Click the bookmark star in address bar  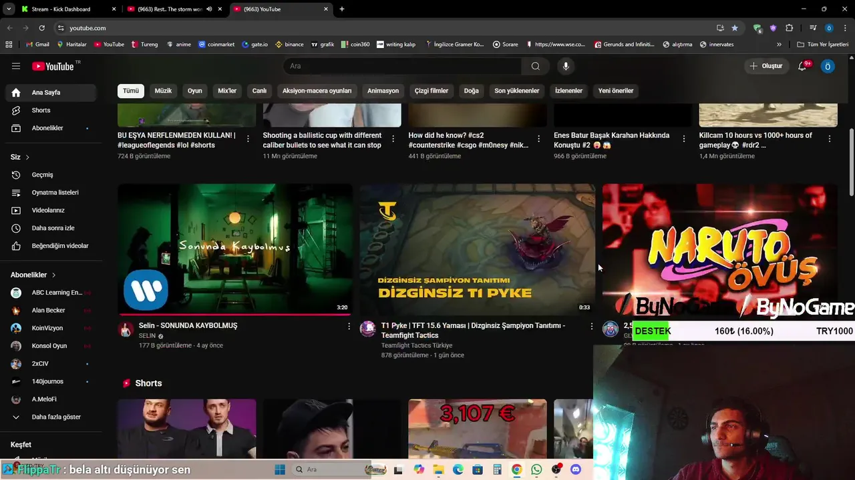coord(735,28)
